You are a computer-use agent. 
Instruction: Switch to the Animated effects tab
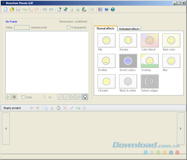click(129, 29)
